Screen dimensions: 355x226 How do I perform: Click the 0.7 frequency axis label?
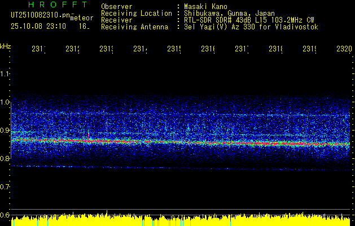tap(5, 187)
